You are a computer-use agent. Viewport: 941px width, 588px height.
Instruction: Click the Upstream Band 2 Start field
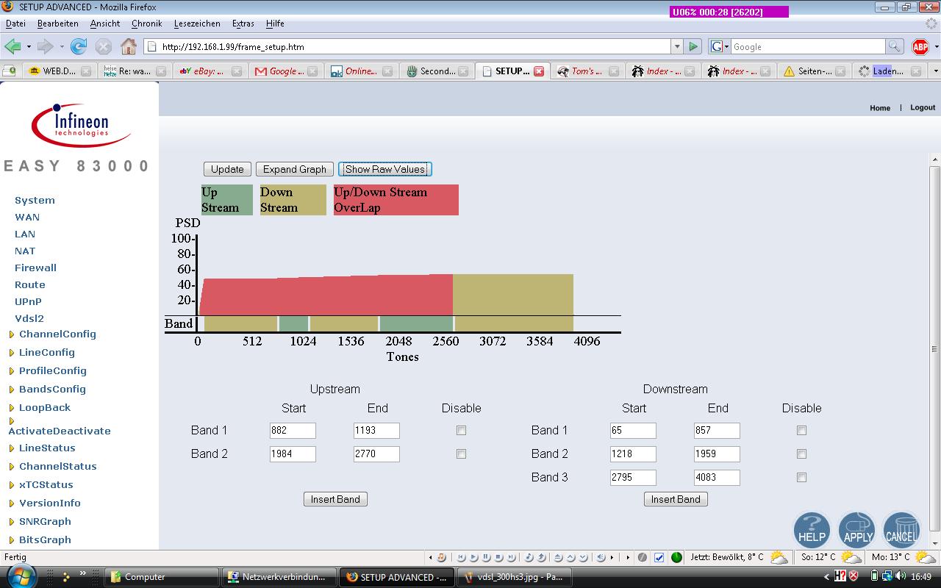tap(293, 454)
